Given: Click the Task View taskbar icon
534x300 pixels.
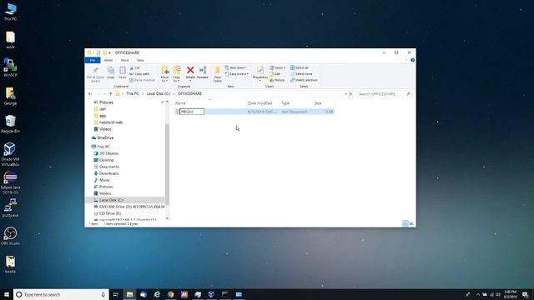Looking at the screenshot, I should click(116, 294).
